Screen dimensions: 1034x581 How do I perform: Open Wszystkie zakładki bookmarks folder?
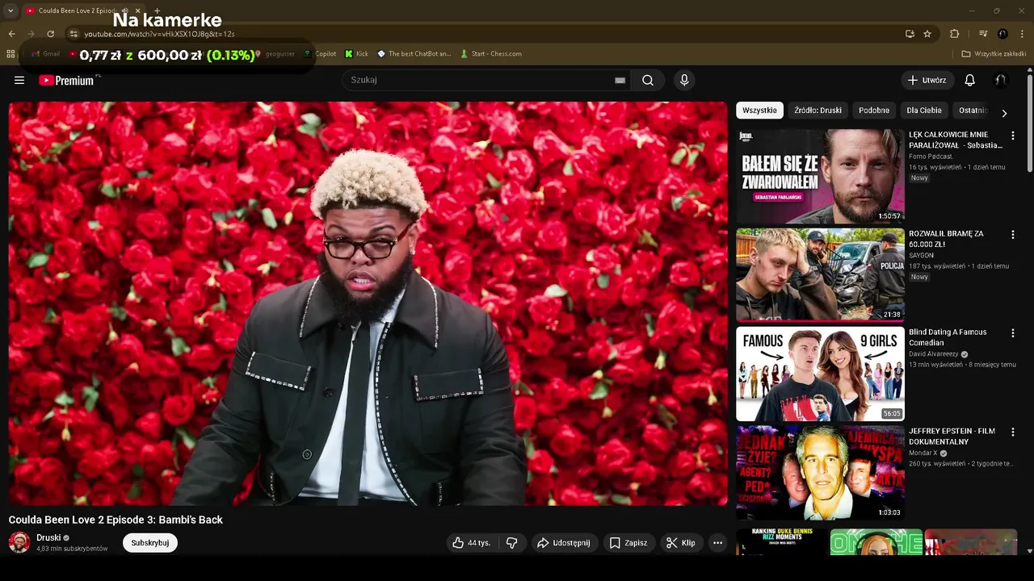click(x=994, y=54)
